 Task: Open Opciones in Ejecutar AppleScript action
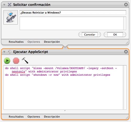(x=34, y=117)
